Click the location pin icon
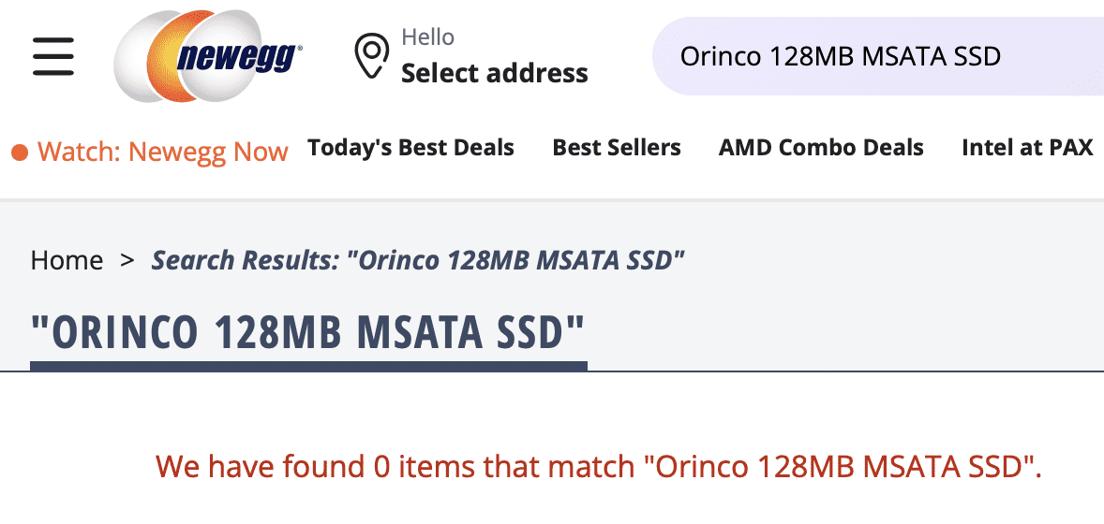Screen dimensions: 1104x524 (371, 56)
